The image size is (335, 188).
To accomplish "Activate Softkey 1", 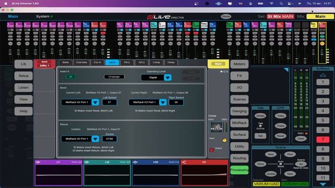I will [x=323, y=82].
